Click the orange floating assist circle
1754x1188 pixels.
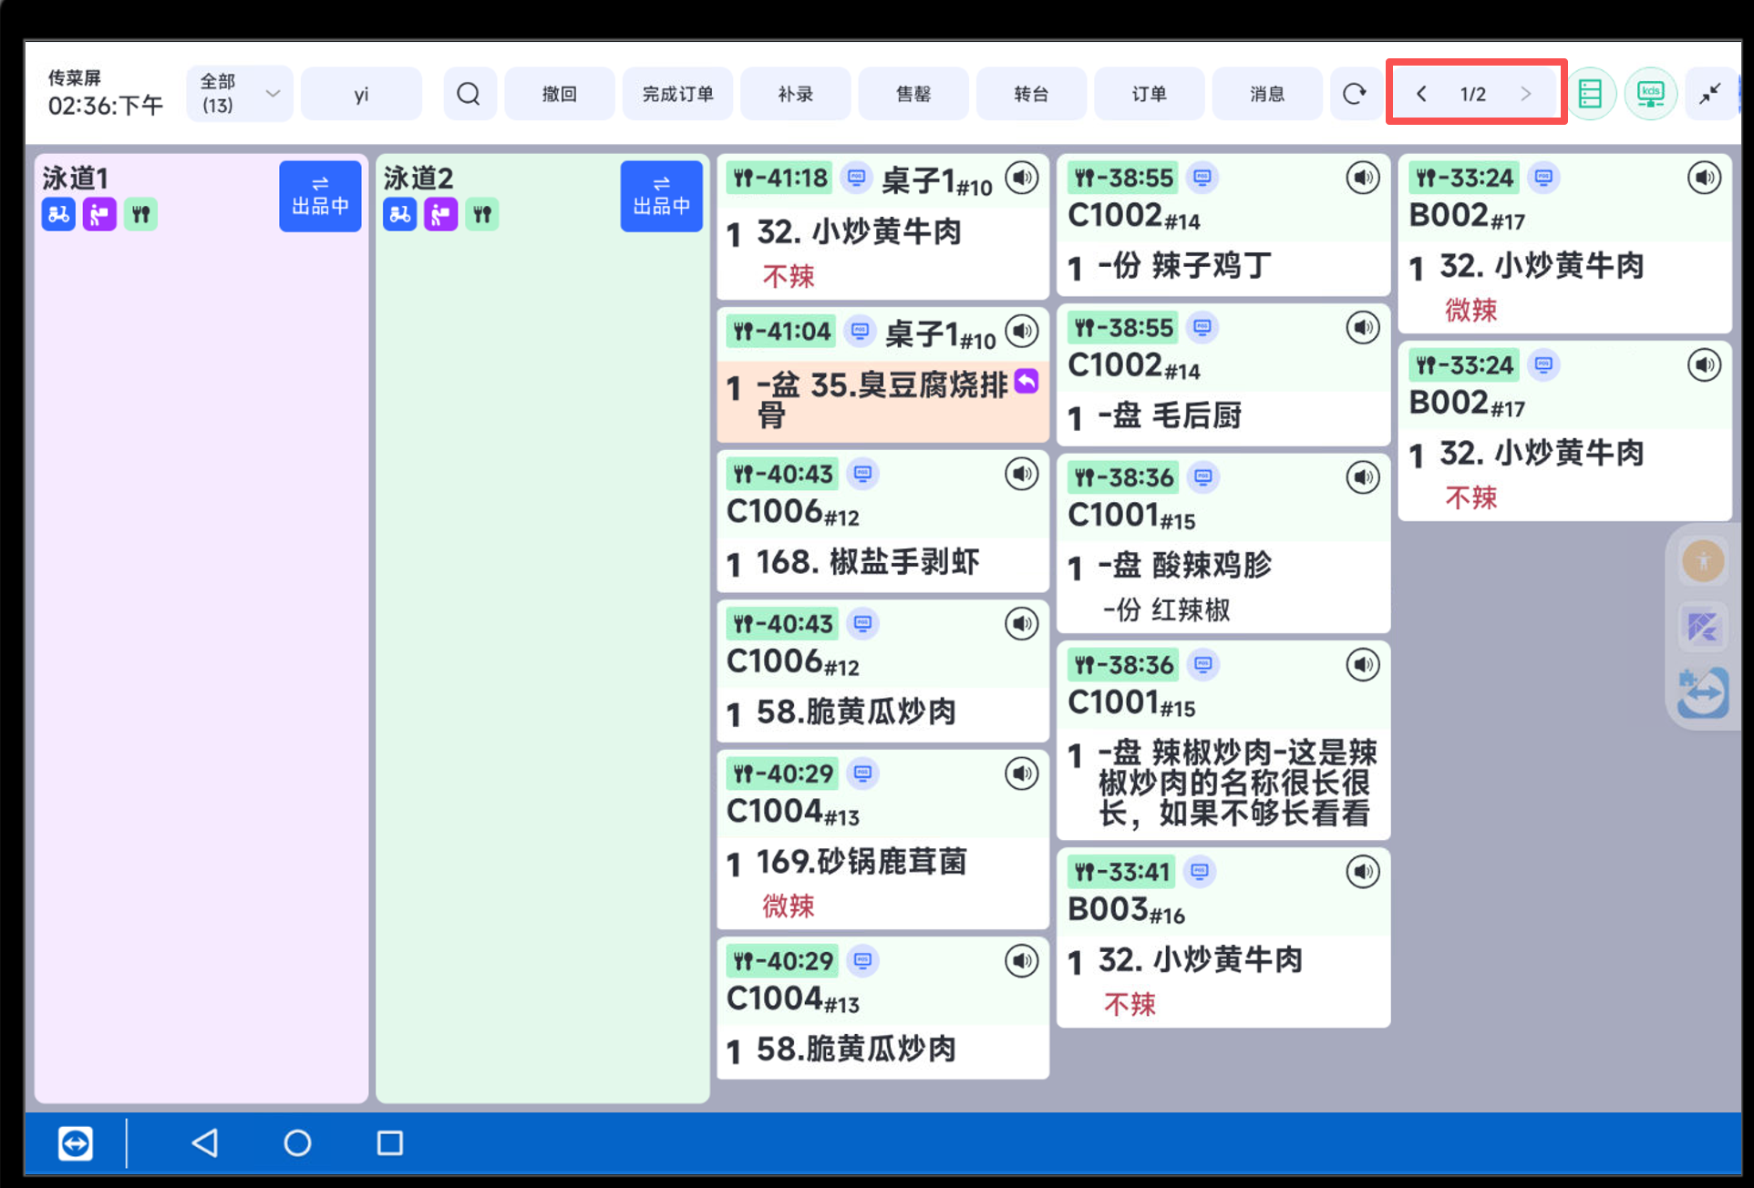click(x=1702, y=561)
